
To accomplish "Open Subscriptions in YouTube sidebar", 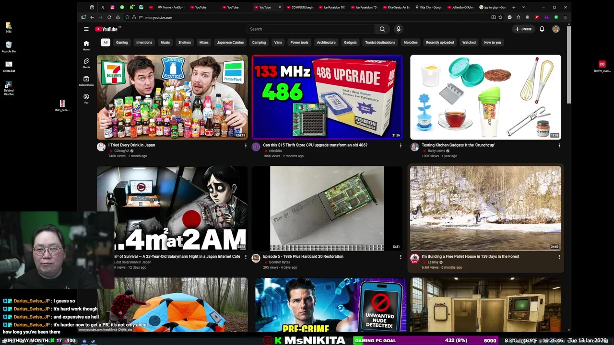I will pos(86,81).
